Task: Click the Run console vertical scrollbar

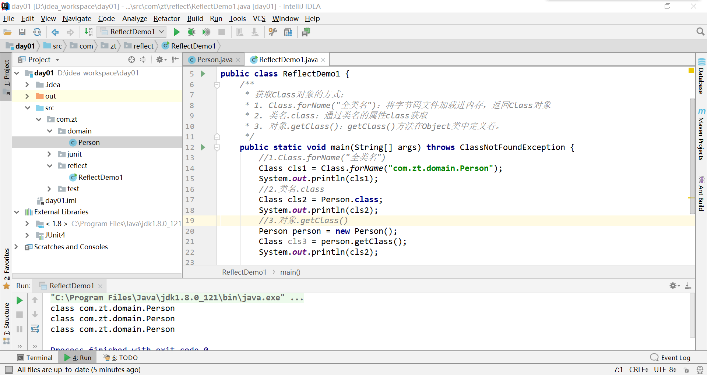Action: pyautogui.click(x=692, y=315)
